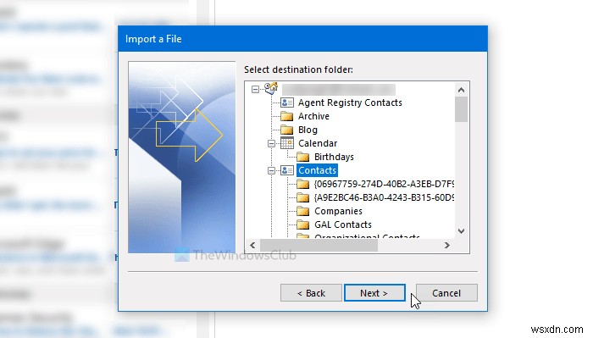This screenshot has width=593, height=338.
Task: Select Agent Registry Contacts folder
Action: (x=350, y=103)
